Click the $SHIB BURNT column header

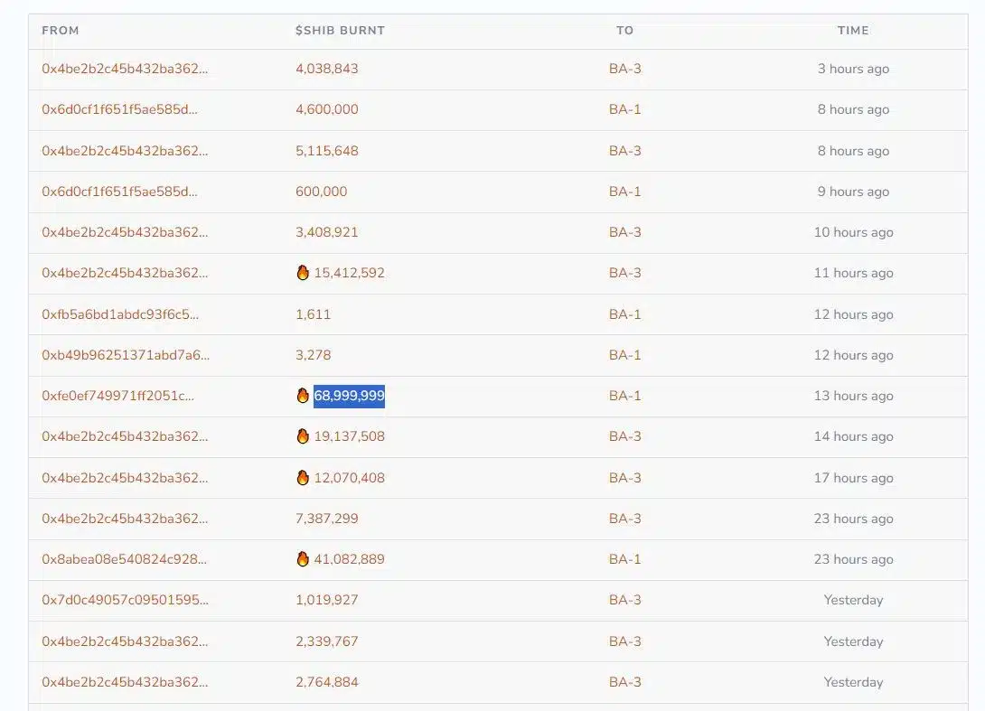(340, 30)
